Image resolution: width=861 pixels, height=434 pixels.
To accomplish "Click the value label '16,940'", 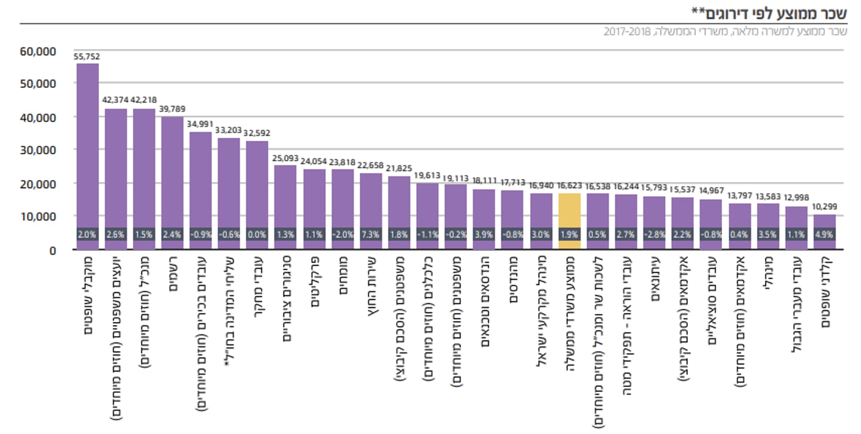I will pos(541,185).
